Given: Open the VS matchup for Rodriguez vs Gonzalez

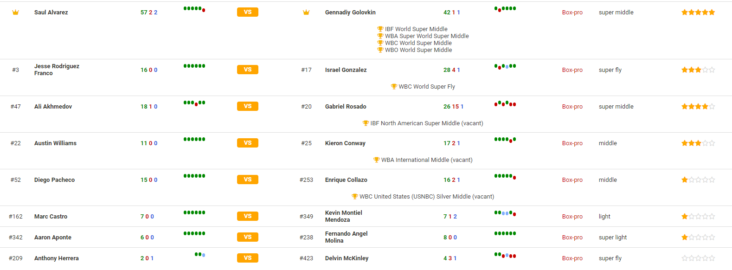Looking at the screenshot, I should tap(248, 70).
